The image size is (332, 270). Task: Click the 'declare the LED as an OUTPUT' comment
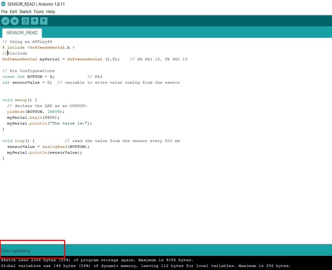[47, 106]
